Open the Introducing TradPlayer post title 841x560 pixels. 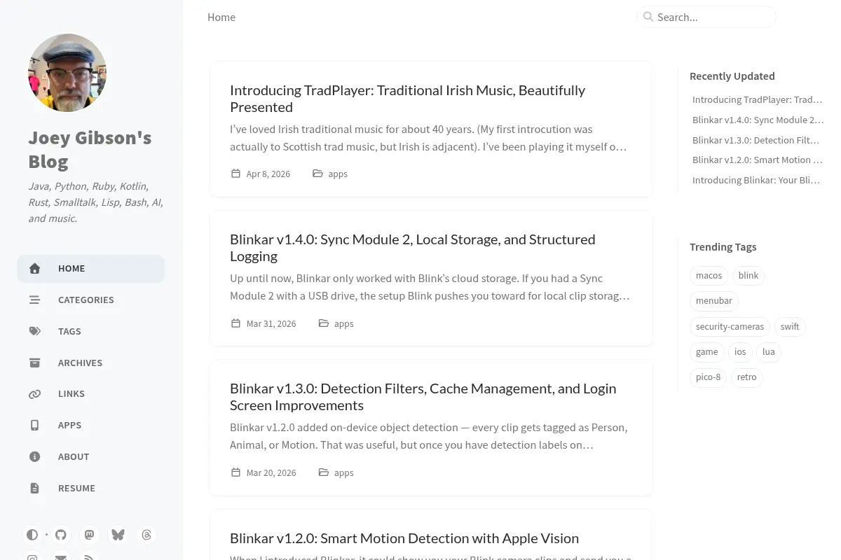click(407, 99)
